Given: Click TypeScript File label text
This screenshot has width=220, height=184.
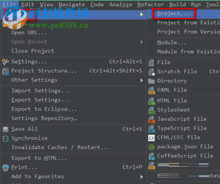Looking at the screenshot, I should coord(182,128).
